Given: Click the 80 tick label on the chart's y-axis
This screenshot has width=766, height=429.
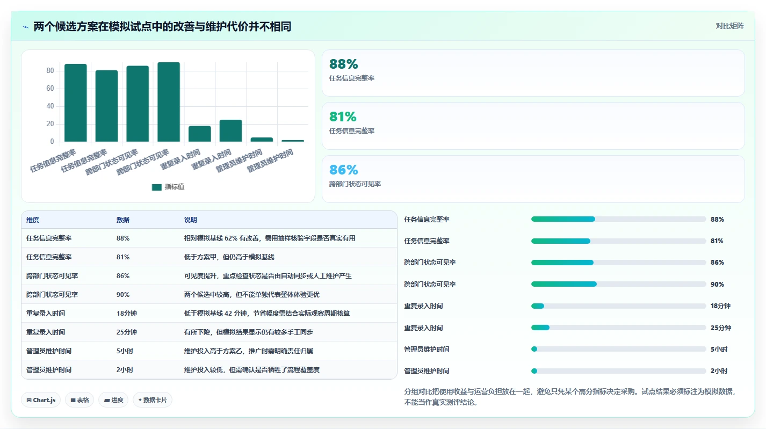Looking at the screenshot, I should point(49,71).
